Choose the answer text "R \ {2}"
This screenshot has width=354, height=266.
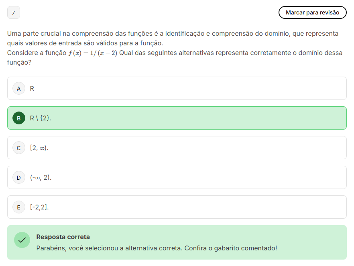pyautogui.click(x=41, y=118)
